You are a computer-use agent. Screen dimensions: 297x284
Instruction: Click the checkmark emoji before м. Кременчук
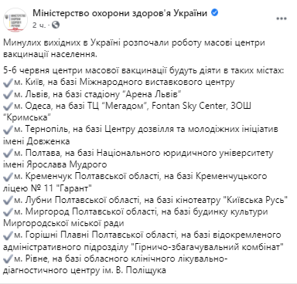[8, 177]
